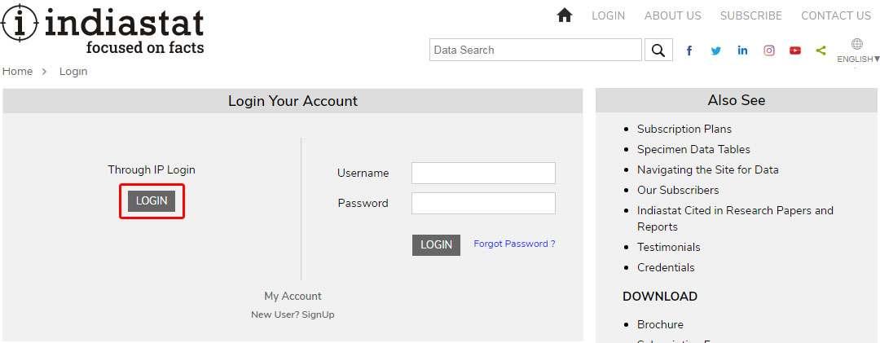Select the SUBSCRIBE menu item

pos(750,15)
